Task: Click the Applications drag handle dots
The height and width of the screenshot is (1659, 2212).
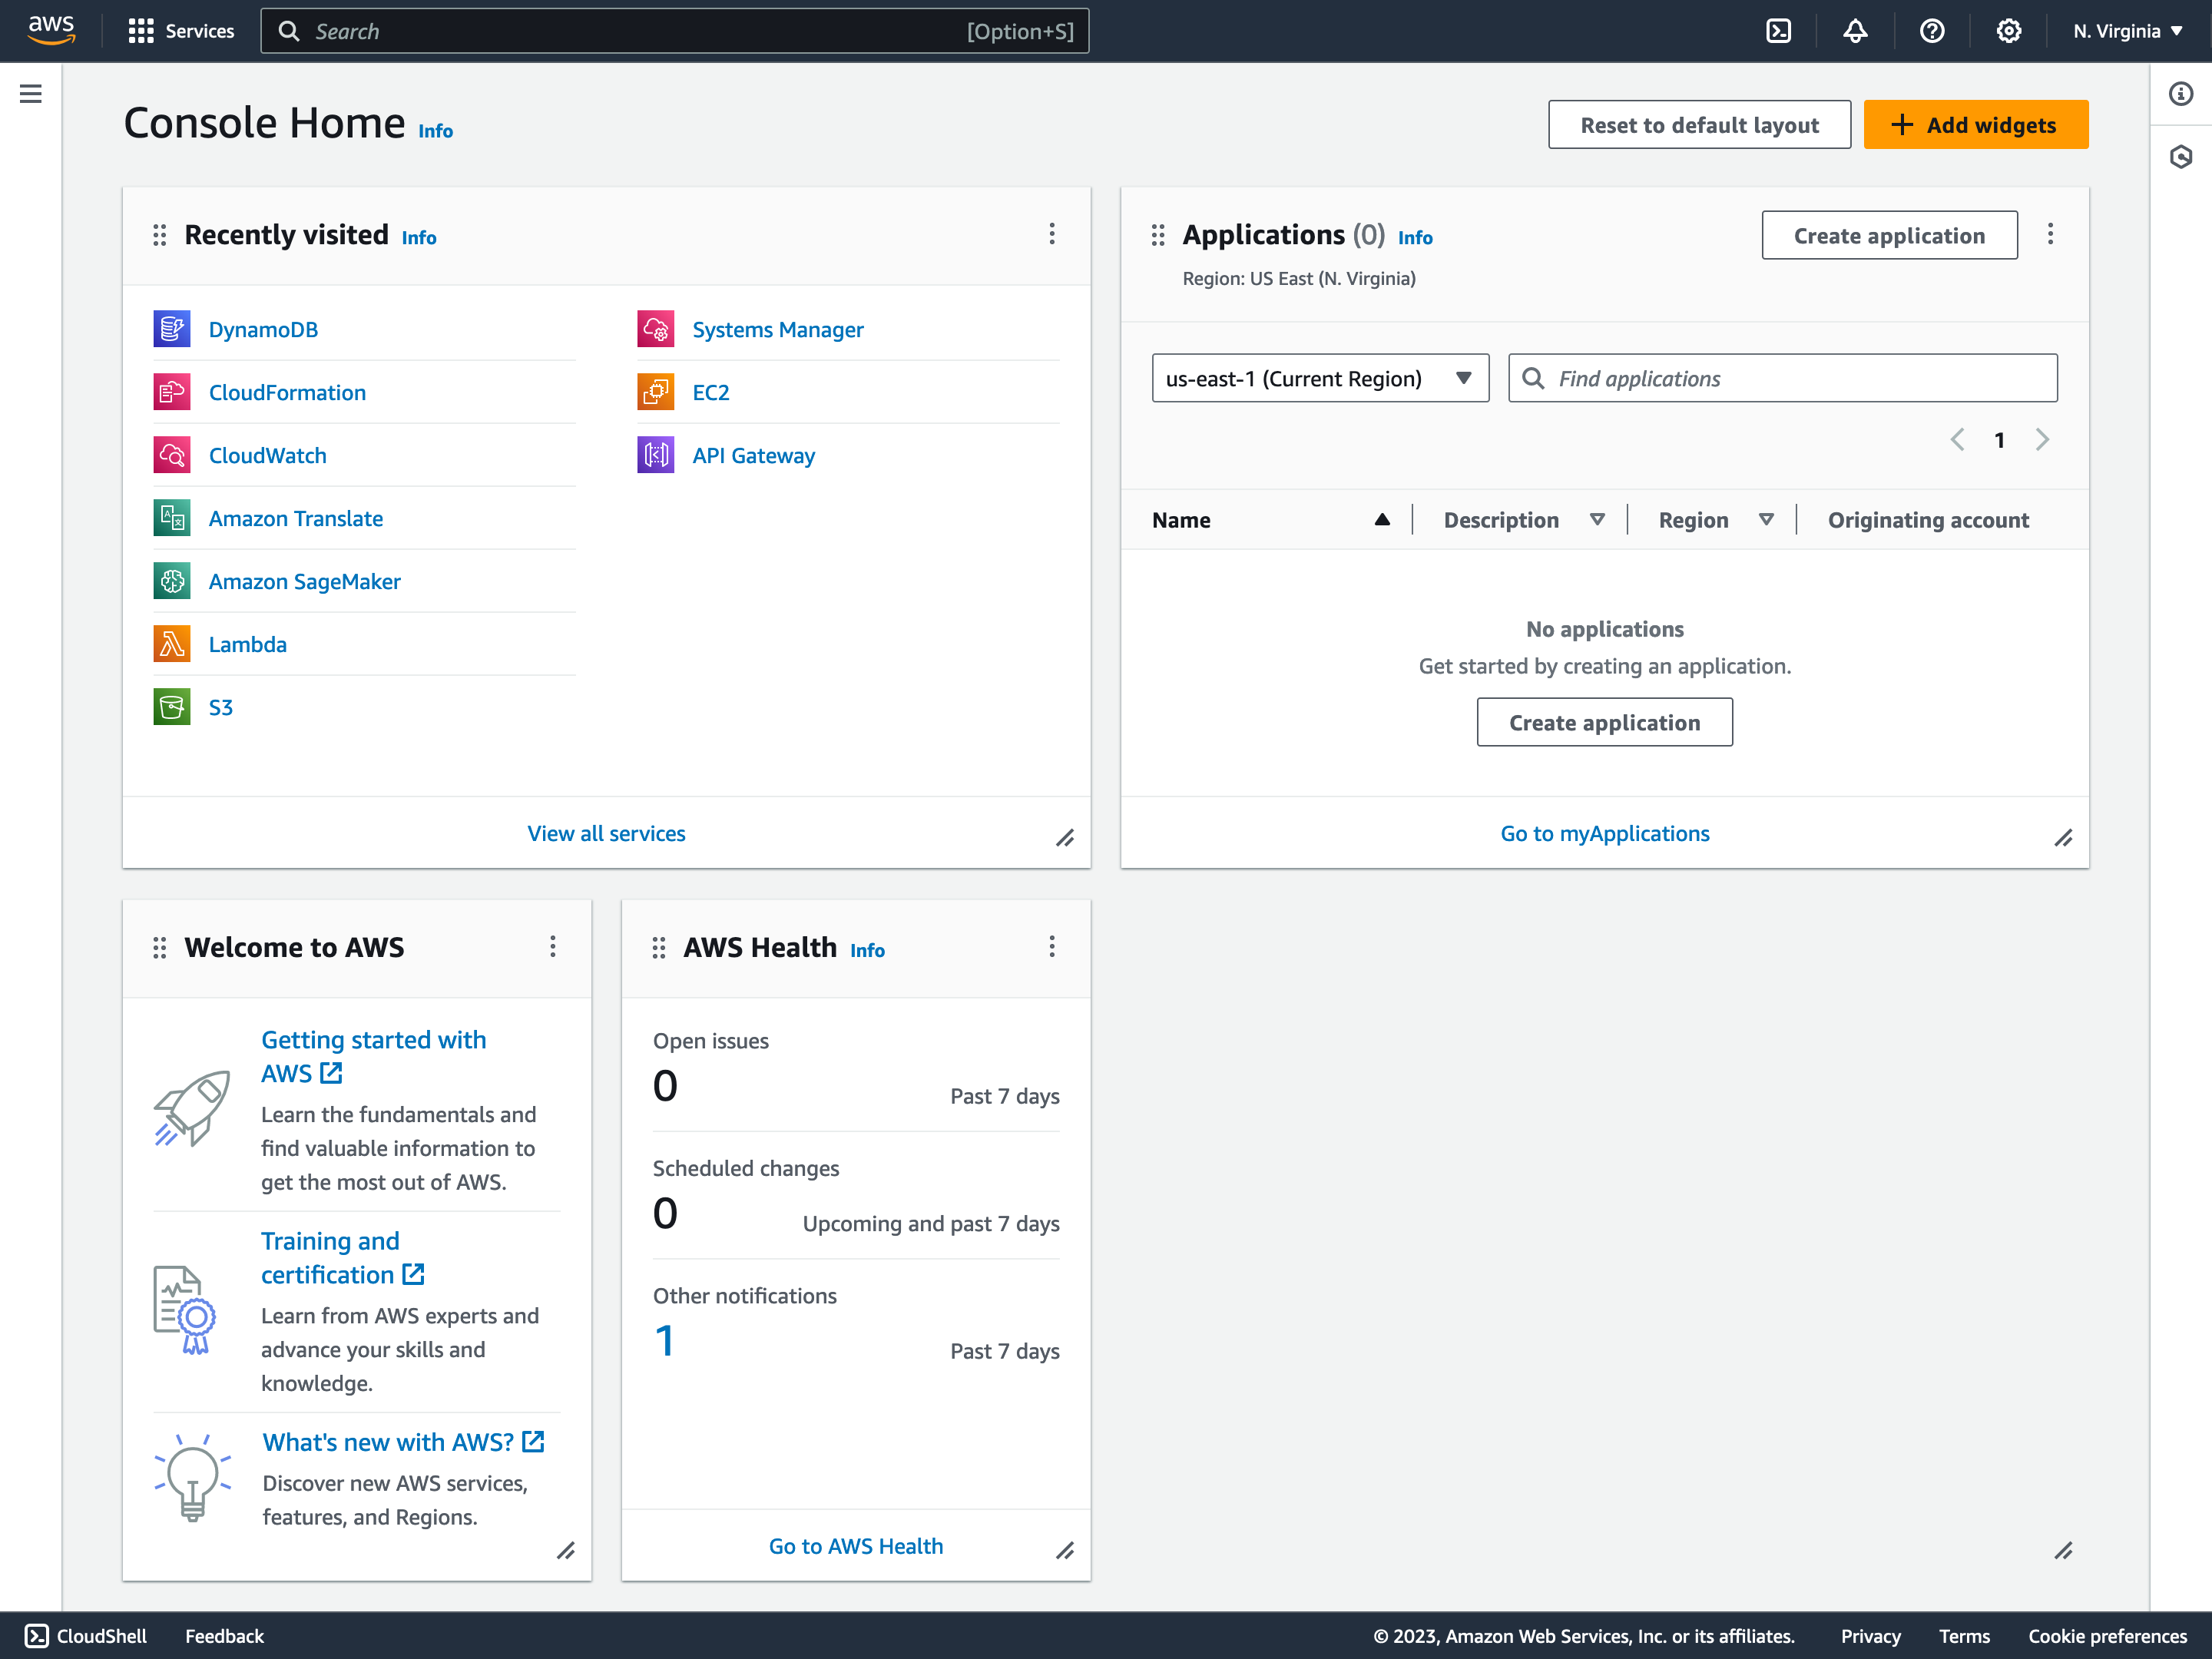Action: pos(1158,235)
